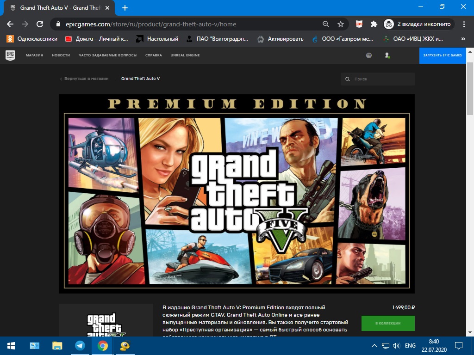Screen dimensions: 474x355
Task: Click the address bar URL
Action: 150,24
